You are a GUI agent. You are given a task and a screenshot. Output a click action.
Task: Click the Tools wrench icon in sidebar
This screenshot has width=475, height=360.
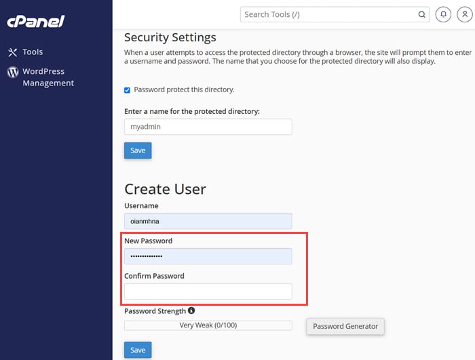point(12,52)
